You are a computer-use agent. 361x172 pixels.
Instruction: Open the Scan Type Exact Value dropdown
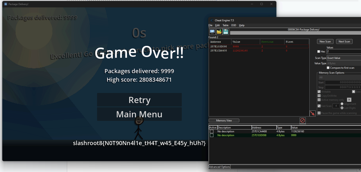click(x=344, y=58)
